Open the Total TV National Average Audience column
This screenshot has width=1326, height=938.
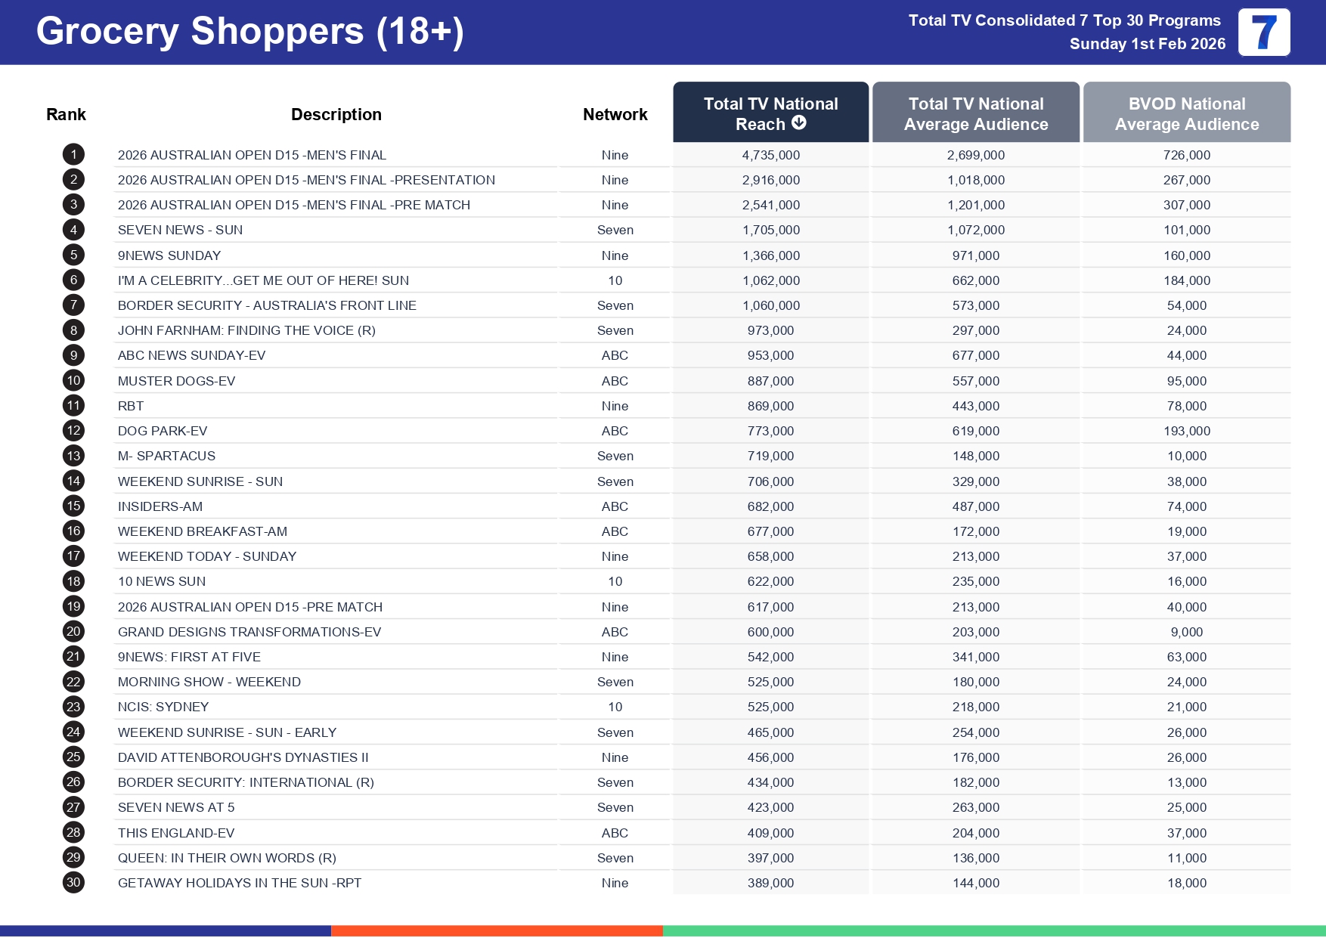pos(975,113)
